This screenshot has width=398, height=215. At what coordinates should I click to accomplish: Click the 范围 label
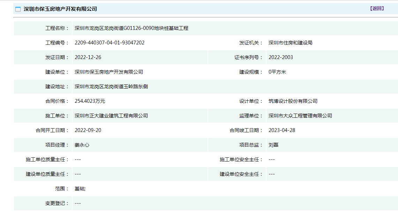click(62, 189)
